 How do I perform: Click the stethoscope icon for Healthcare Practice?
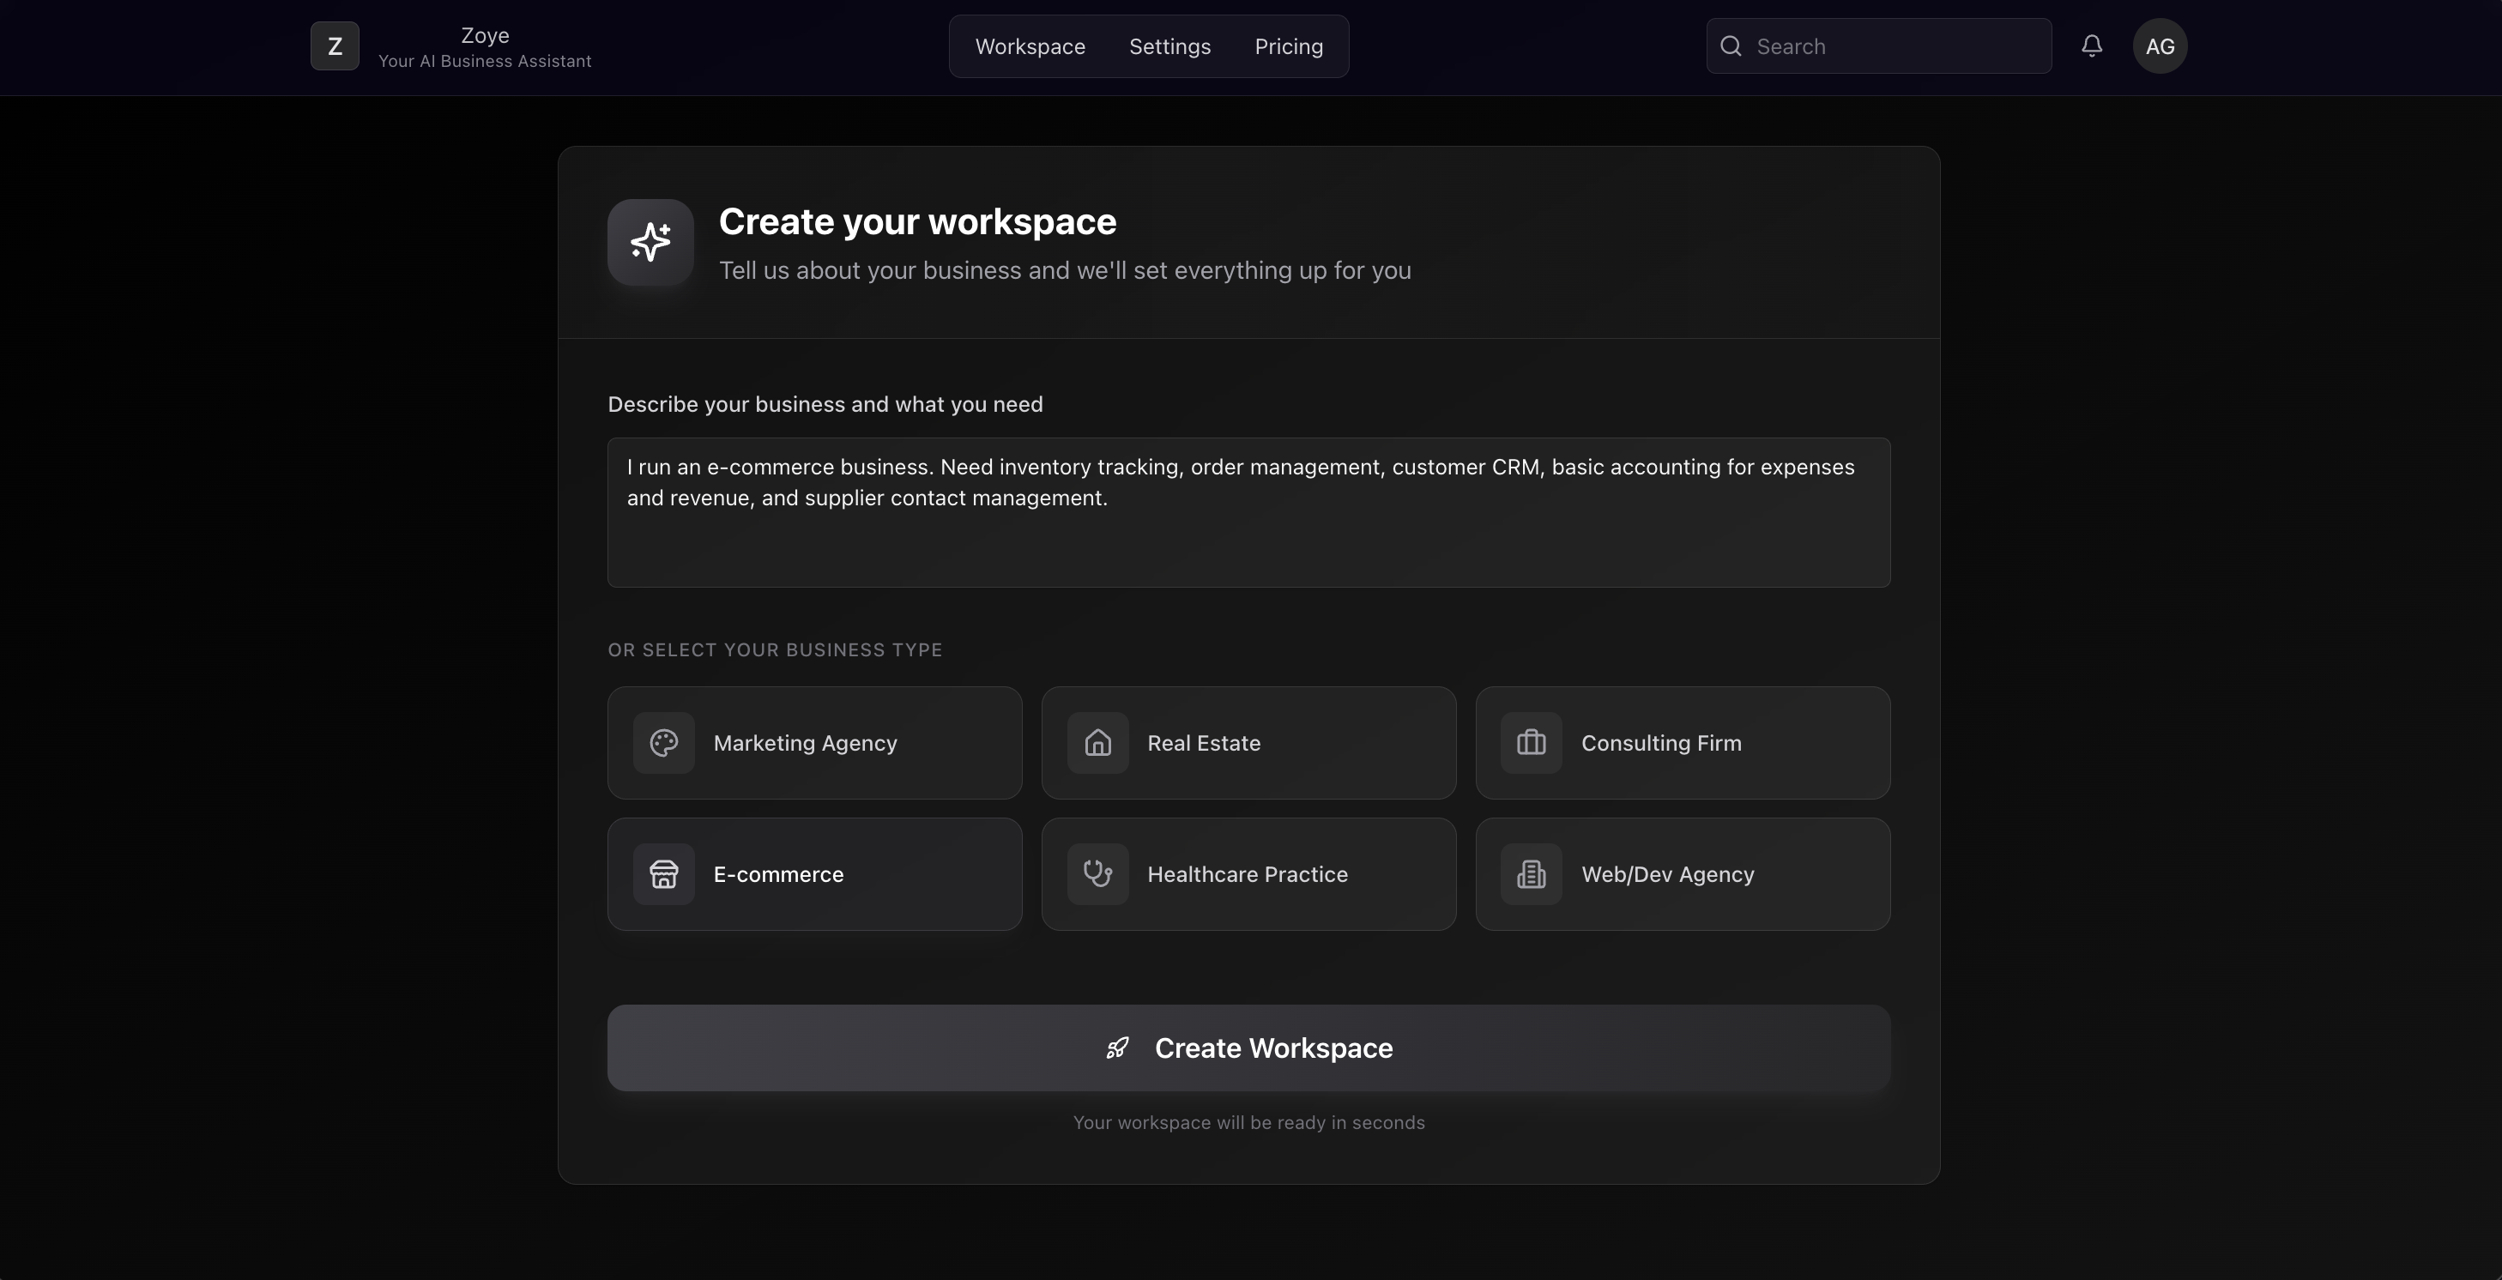[1097, 874]
